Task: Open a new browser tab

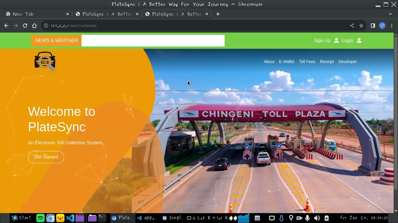Action: (x=218, y=14)
